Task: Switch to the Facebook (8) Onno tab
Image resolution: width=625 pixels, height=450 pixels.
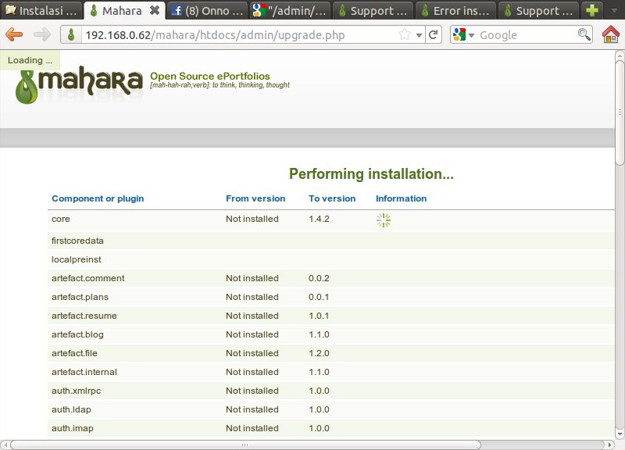Action: (x=206, y=11)
